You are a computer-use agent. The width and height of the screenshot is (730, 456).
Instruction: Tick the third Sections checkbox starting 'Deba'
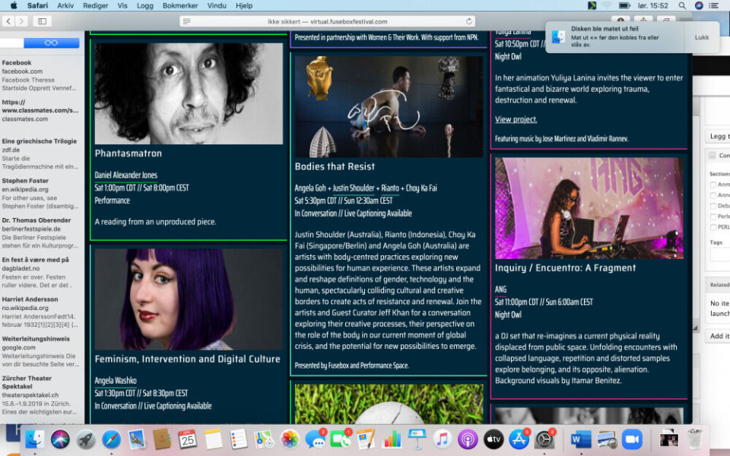tap(713, 206)
